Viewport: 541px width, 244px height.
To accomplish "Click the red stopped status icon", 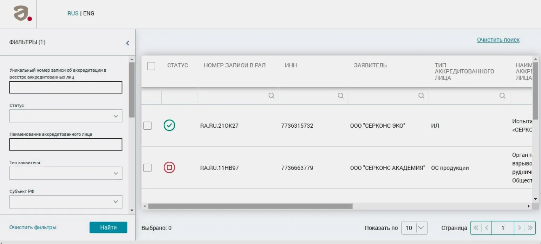I will pos(169,168).
